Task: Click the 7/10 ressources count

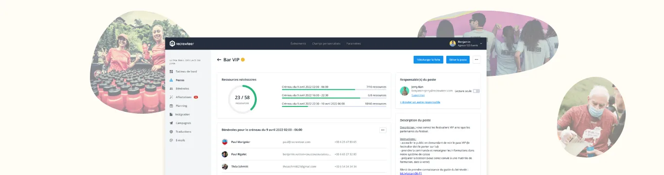Action: coord(376,87)
